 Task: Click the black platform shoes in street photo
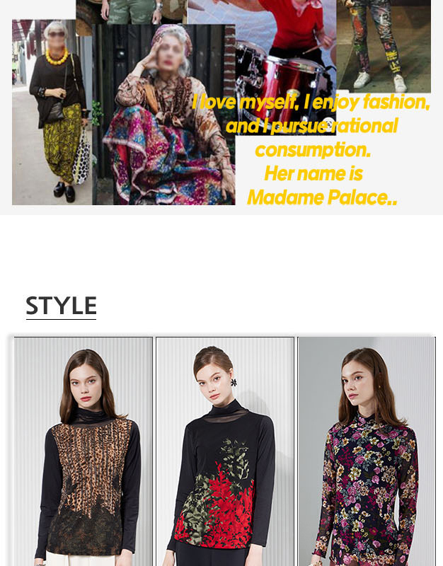[64, 191]
